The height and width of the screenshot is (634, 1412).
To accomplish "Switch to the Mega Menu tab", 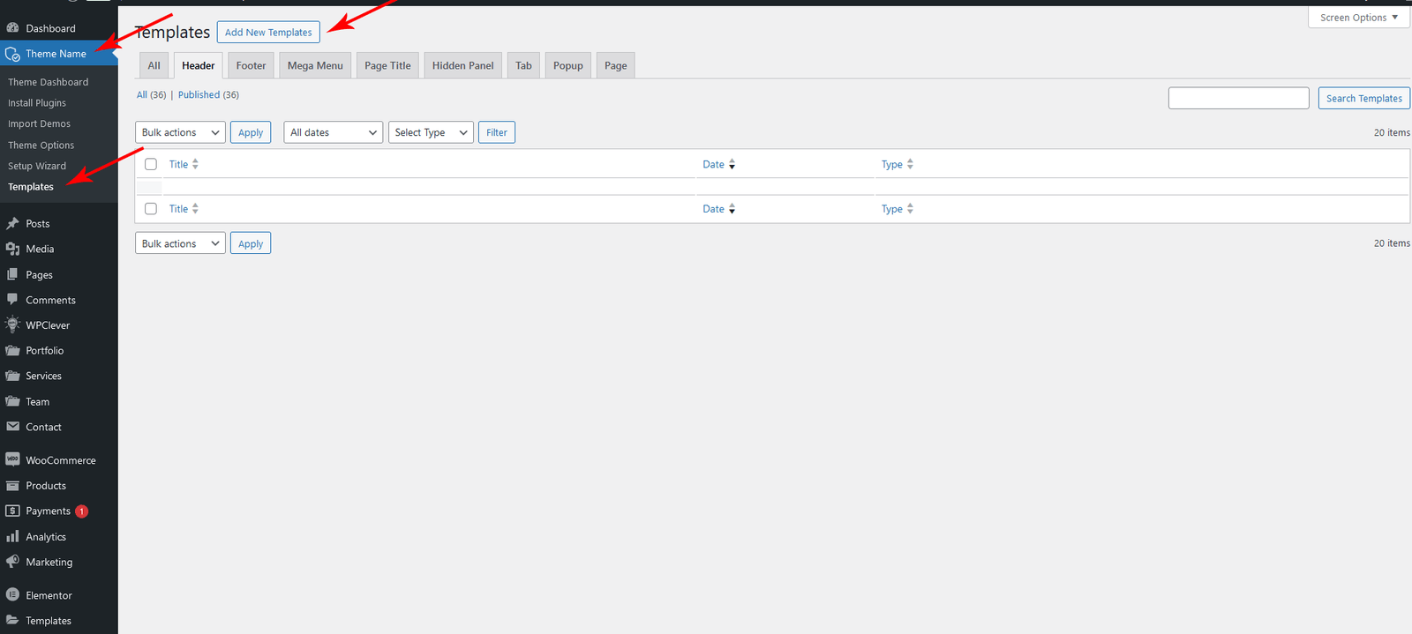I will [315, 65].
